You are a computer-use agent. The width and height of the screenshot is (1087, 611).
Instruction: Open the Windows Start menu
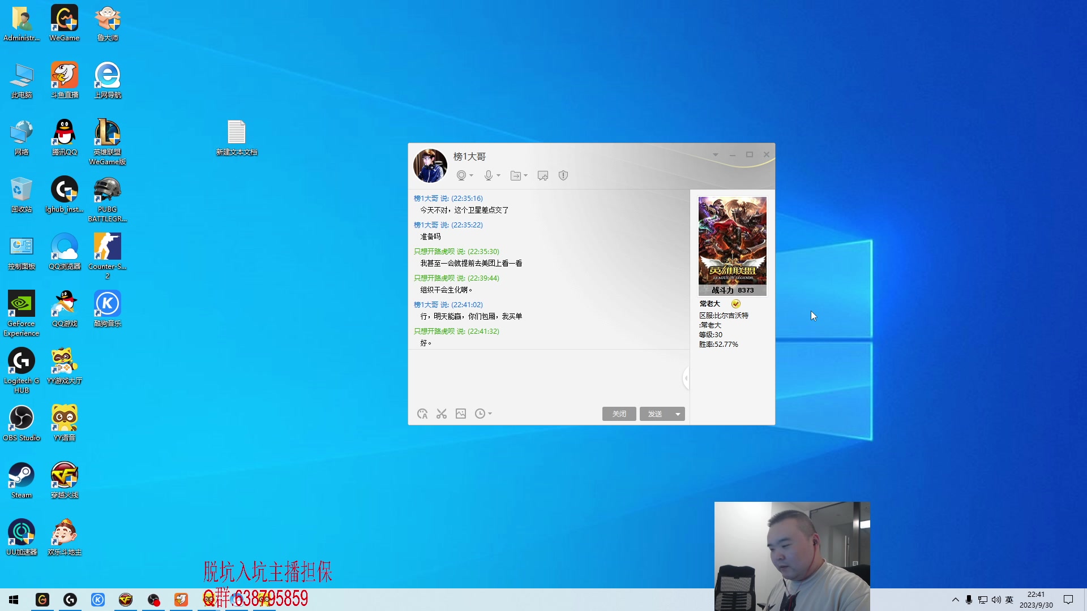pos(14,600)
